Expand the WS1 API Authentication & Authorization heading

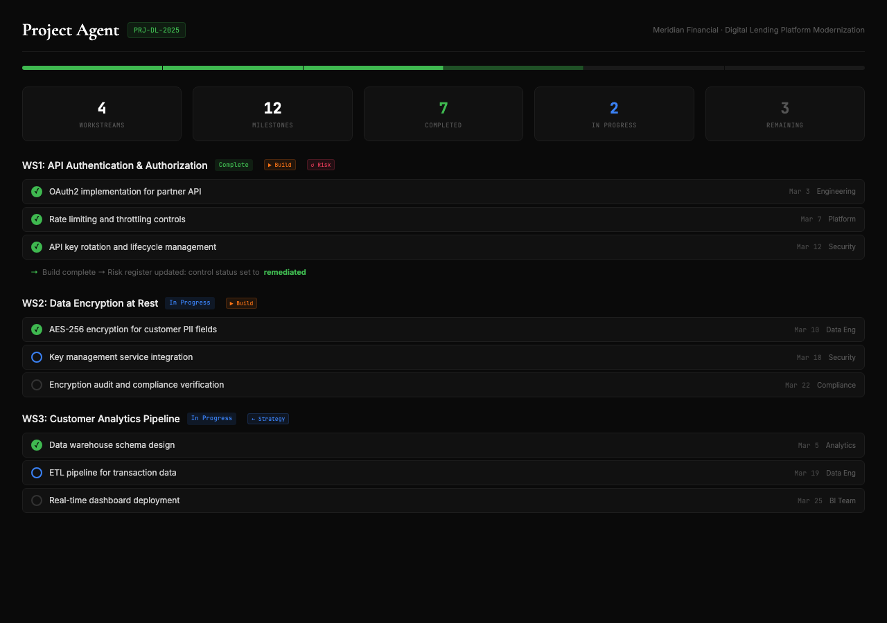[x=115, y=165]
